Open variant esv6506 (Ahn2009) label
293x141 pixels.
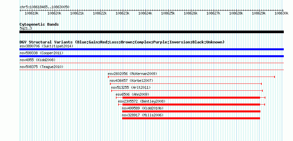coord(132,94)
